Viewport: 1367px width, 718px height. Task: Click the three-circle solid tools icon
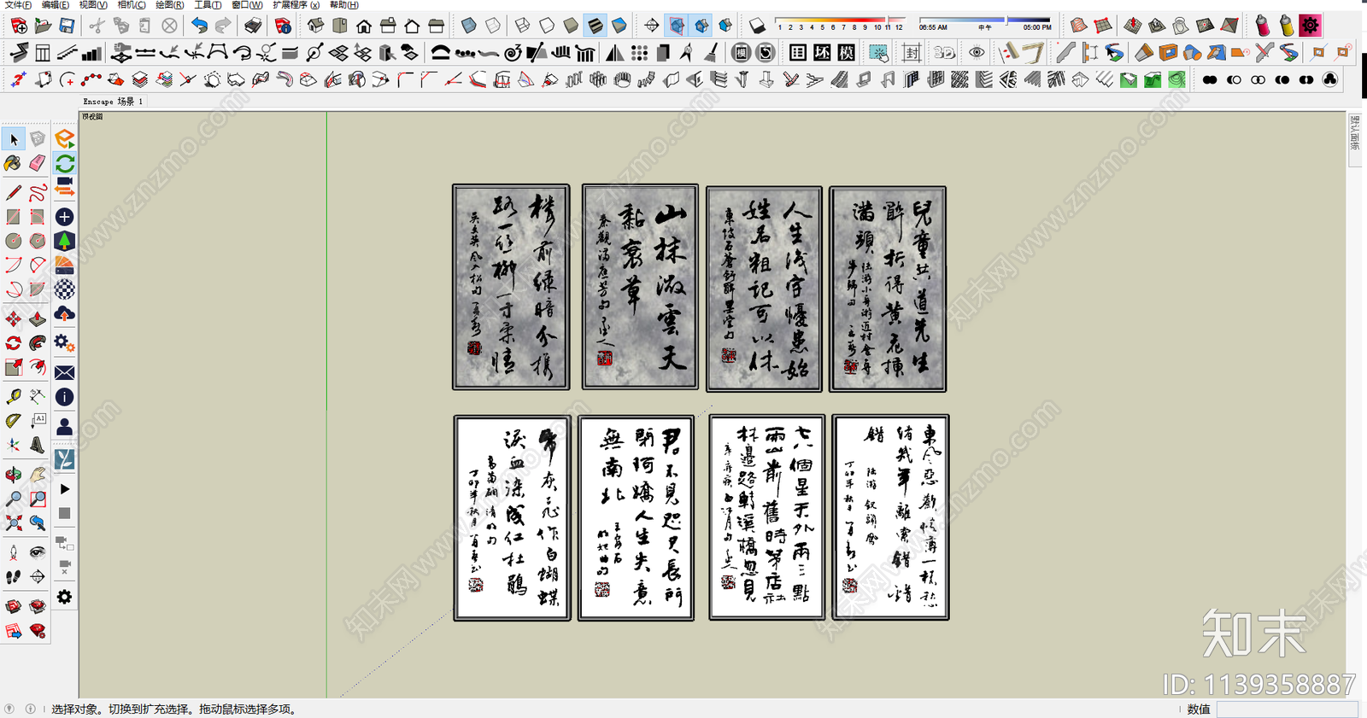[x=1330, y=79]
